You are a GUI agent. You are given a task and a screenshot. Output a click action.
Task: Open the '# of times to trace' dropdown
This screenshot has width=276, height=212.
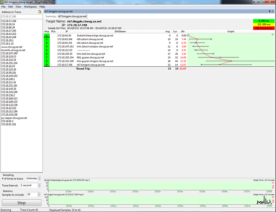[x=34, y=179]
